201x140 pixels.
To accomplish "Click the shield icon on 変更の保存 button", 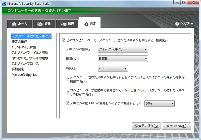I will [x=136, y=126].
